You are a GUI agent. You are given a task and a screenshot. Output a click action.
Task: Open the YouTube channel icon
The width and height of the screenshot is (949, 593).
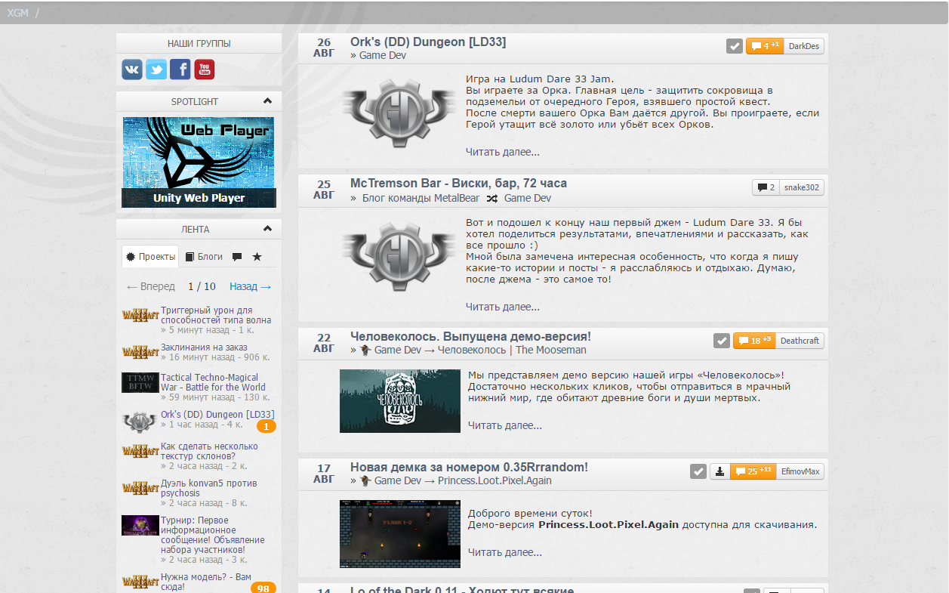click(205, 69)
